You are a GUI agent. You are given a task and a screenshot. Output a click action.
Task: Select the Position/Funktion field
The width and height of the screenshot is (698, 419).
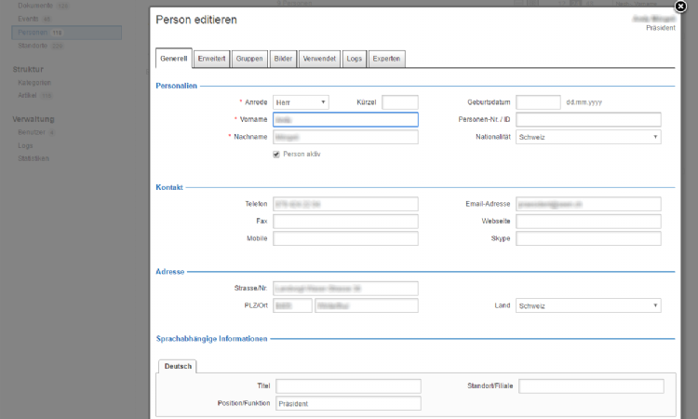point(348,403)
